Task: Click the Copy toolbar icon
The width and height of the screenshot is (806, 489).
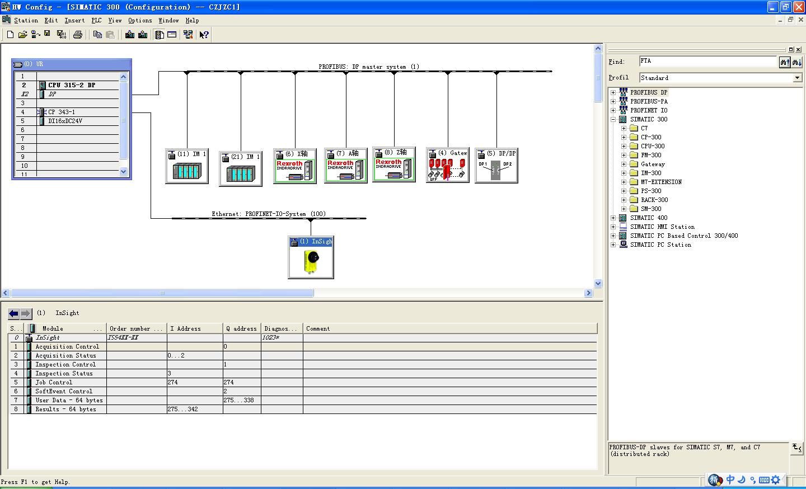Action: tap(97, 35)
